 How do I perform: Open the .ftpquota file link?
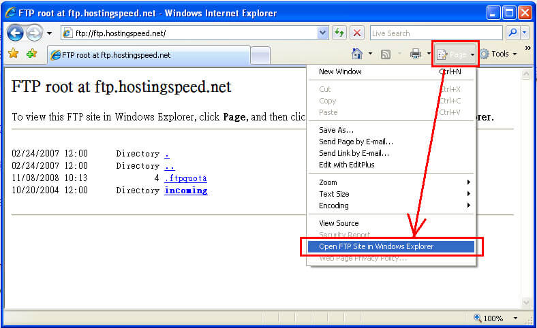coord(185,178)
